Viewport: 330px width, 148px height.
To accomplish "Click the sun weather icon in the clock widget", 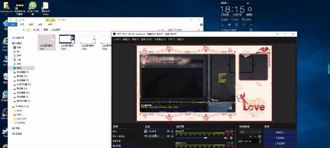I will pyautogui.click(x=250, y=9).
